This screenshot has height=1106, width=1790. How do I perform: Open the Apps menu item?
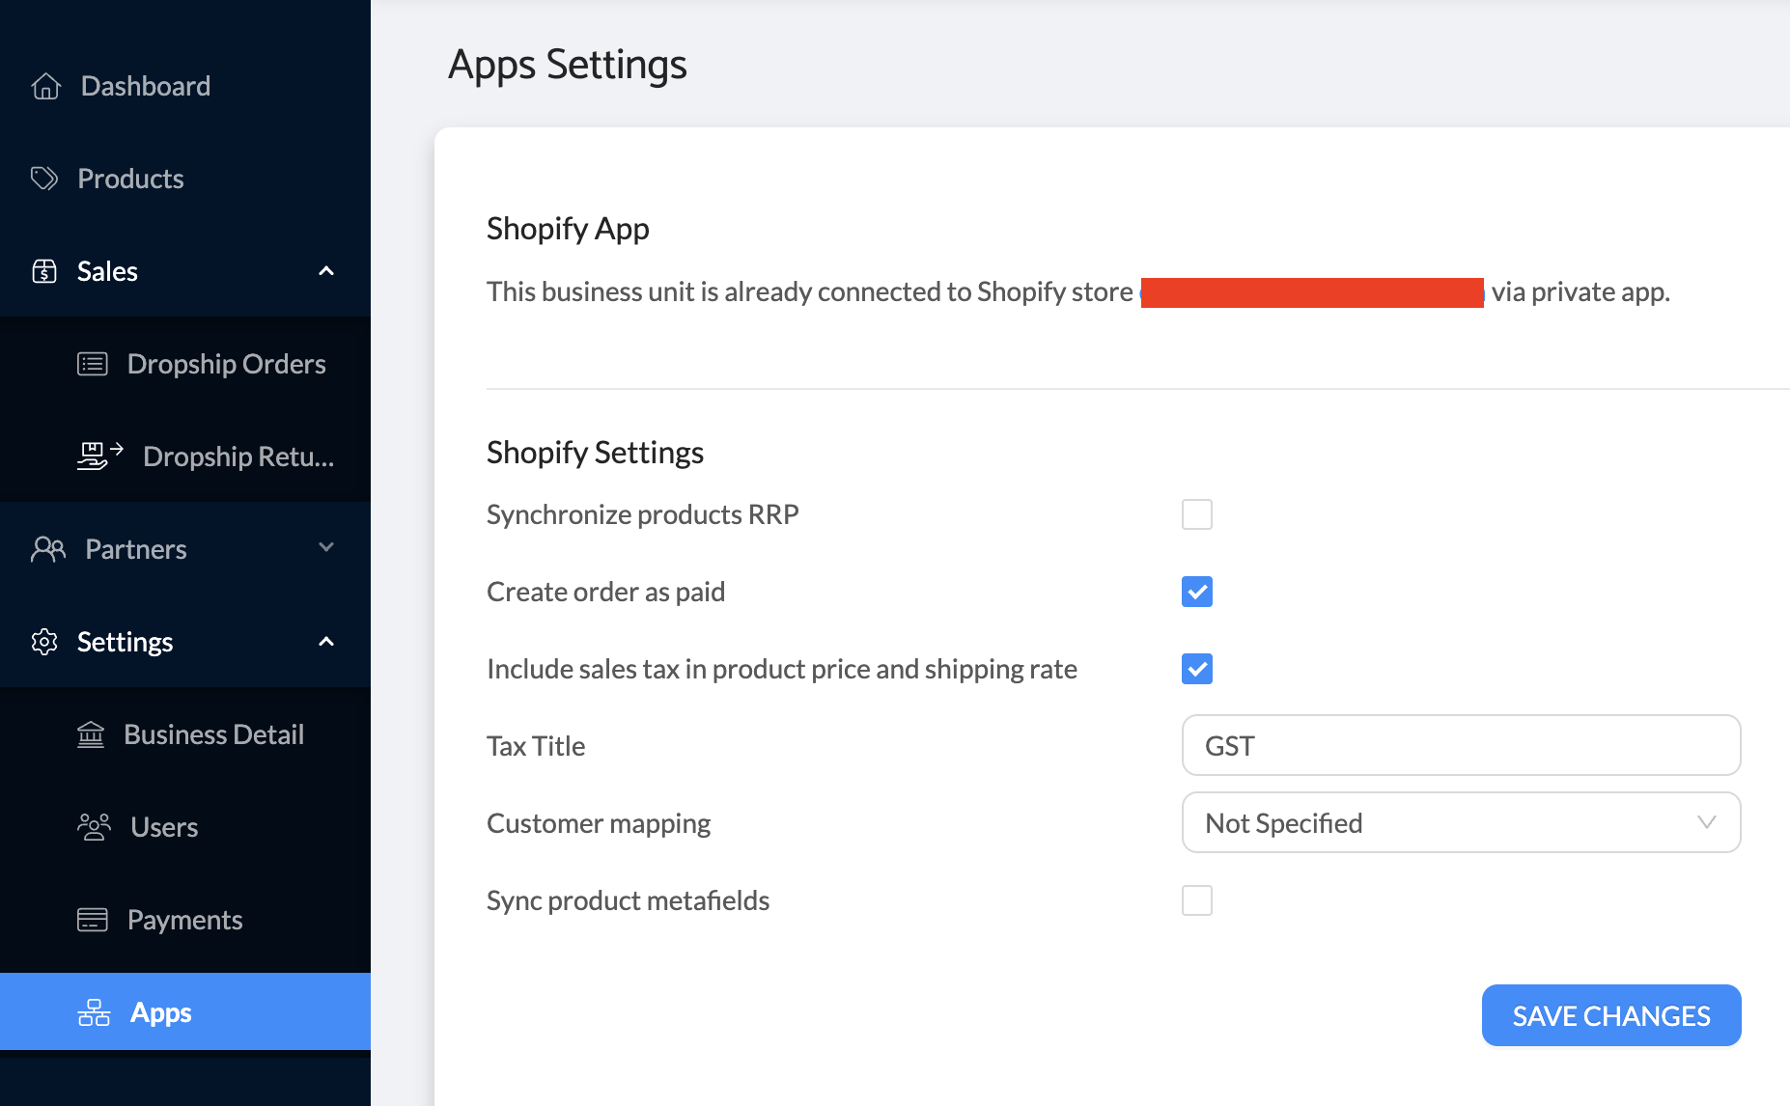pyautogui.click(x=160, y=1012)
